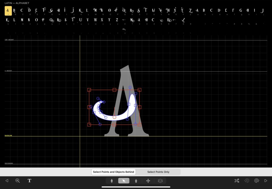Select the brush drawing tool
272x189 pixels.
[112, 181]
